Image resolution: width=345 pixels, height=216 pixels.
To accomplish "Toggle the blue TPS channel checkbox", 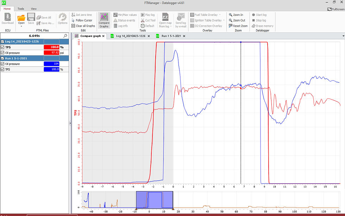I will pos(3,69).
